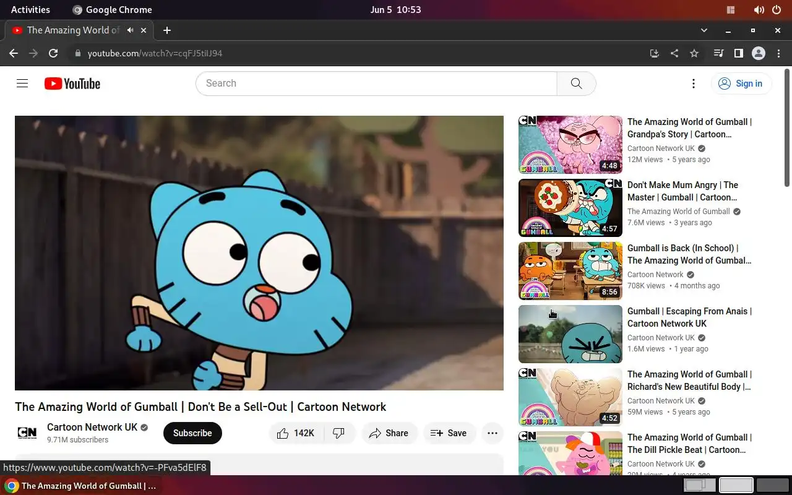Screen dimensions: 792x495
Task: Open Chrome profile avatar
Action: 759,53
